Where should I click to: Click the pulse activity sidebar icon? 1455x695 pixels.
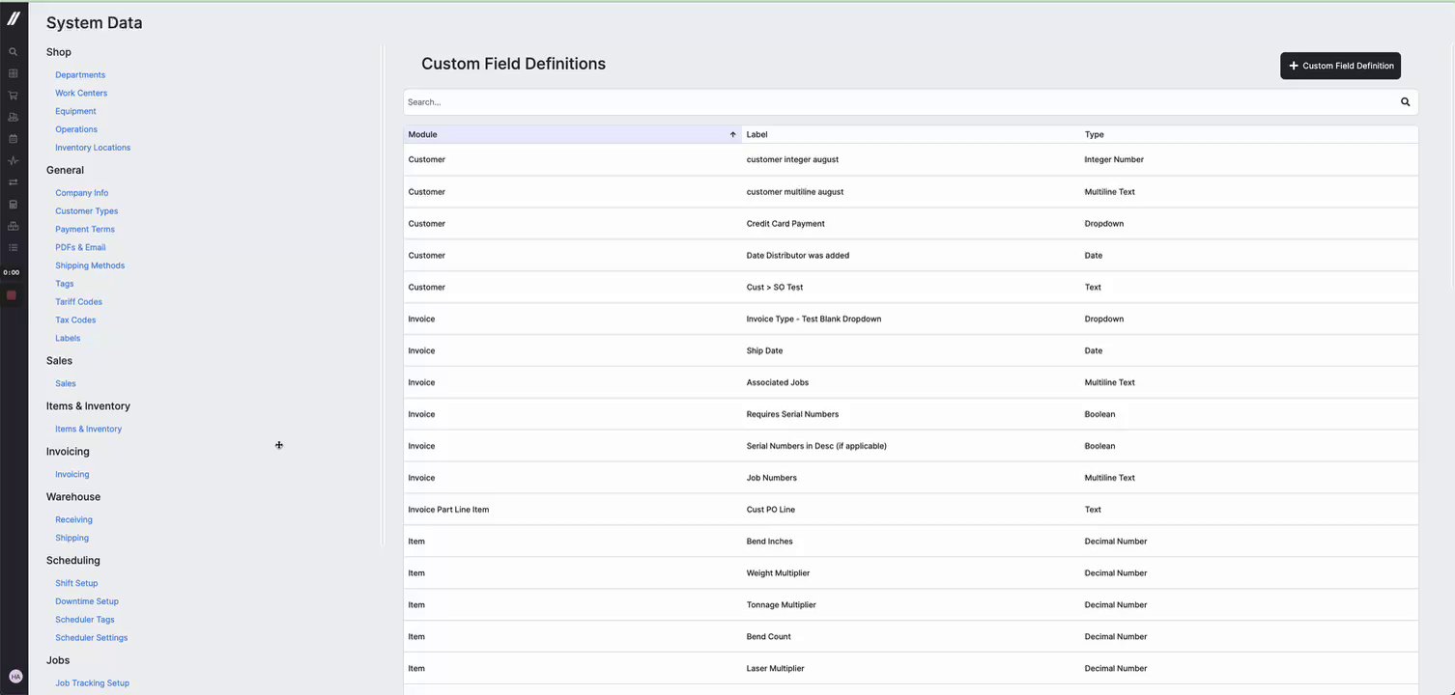13,161
